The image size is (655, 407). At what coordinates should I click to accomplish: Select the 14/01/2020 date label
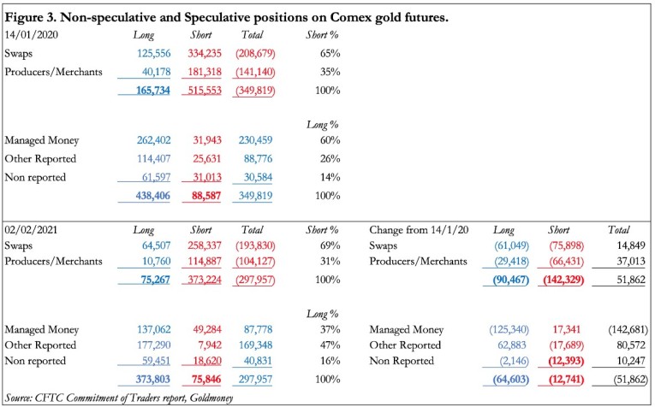[x=31, y=34]
